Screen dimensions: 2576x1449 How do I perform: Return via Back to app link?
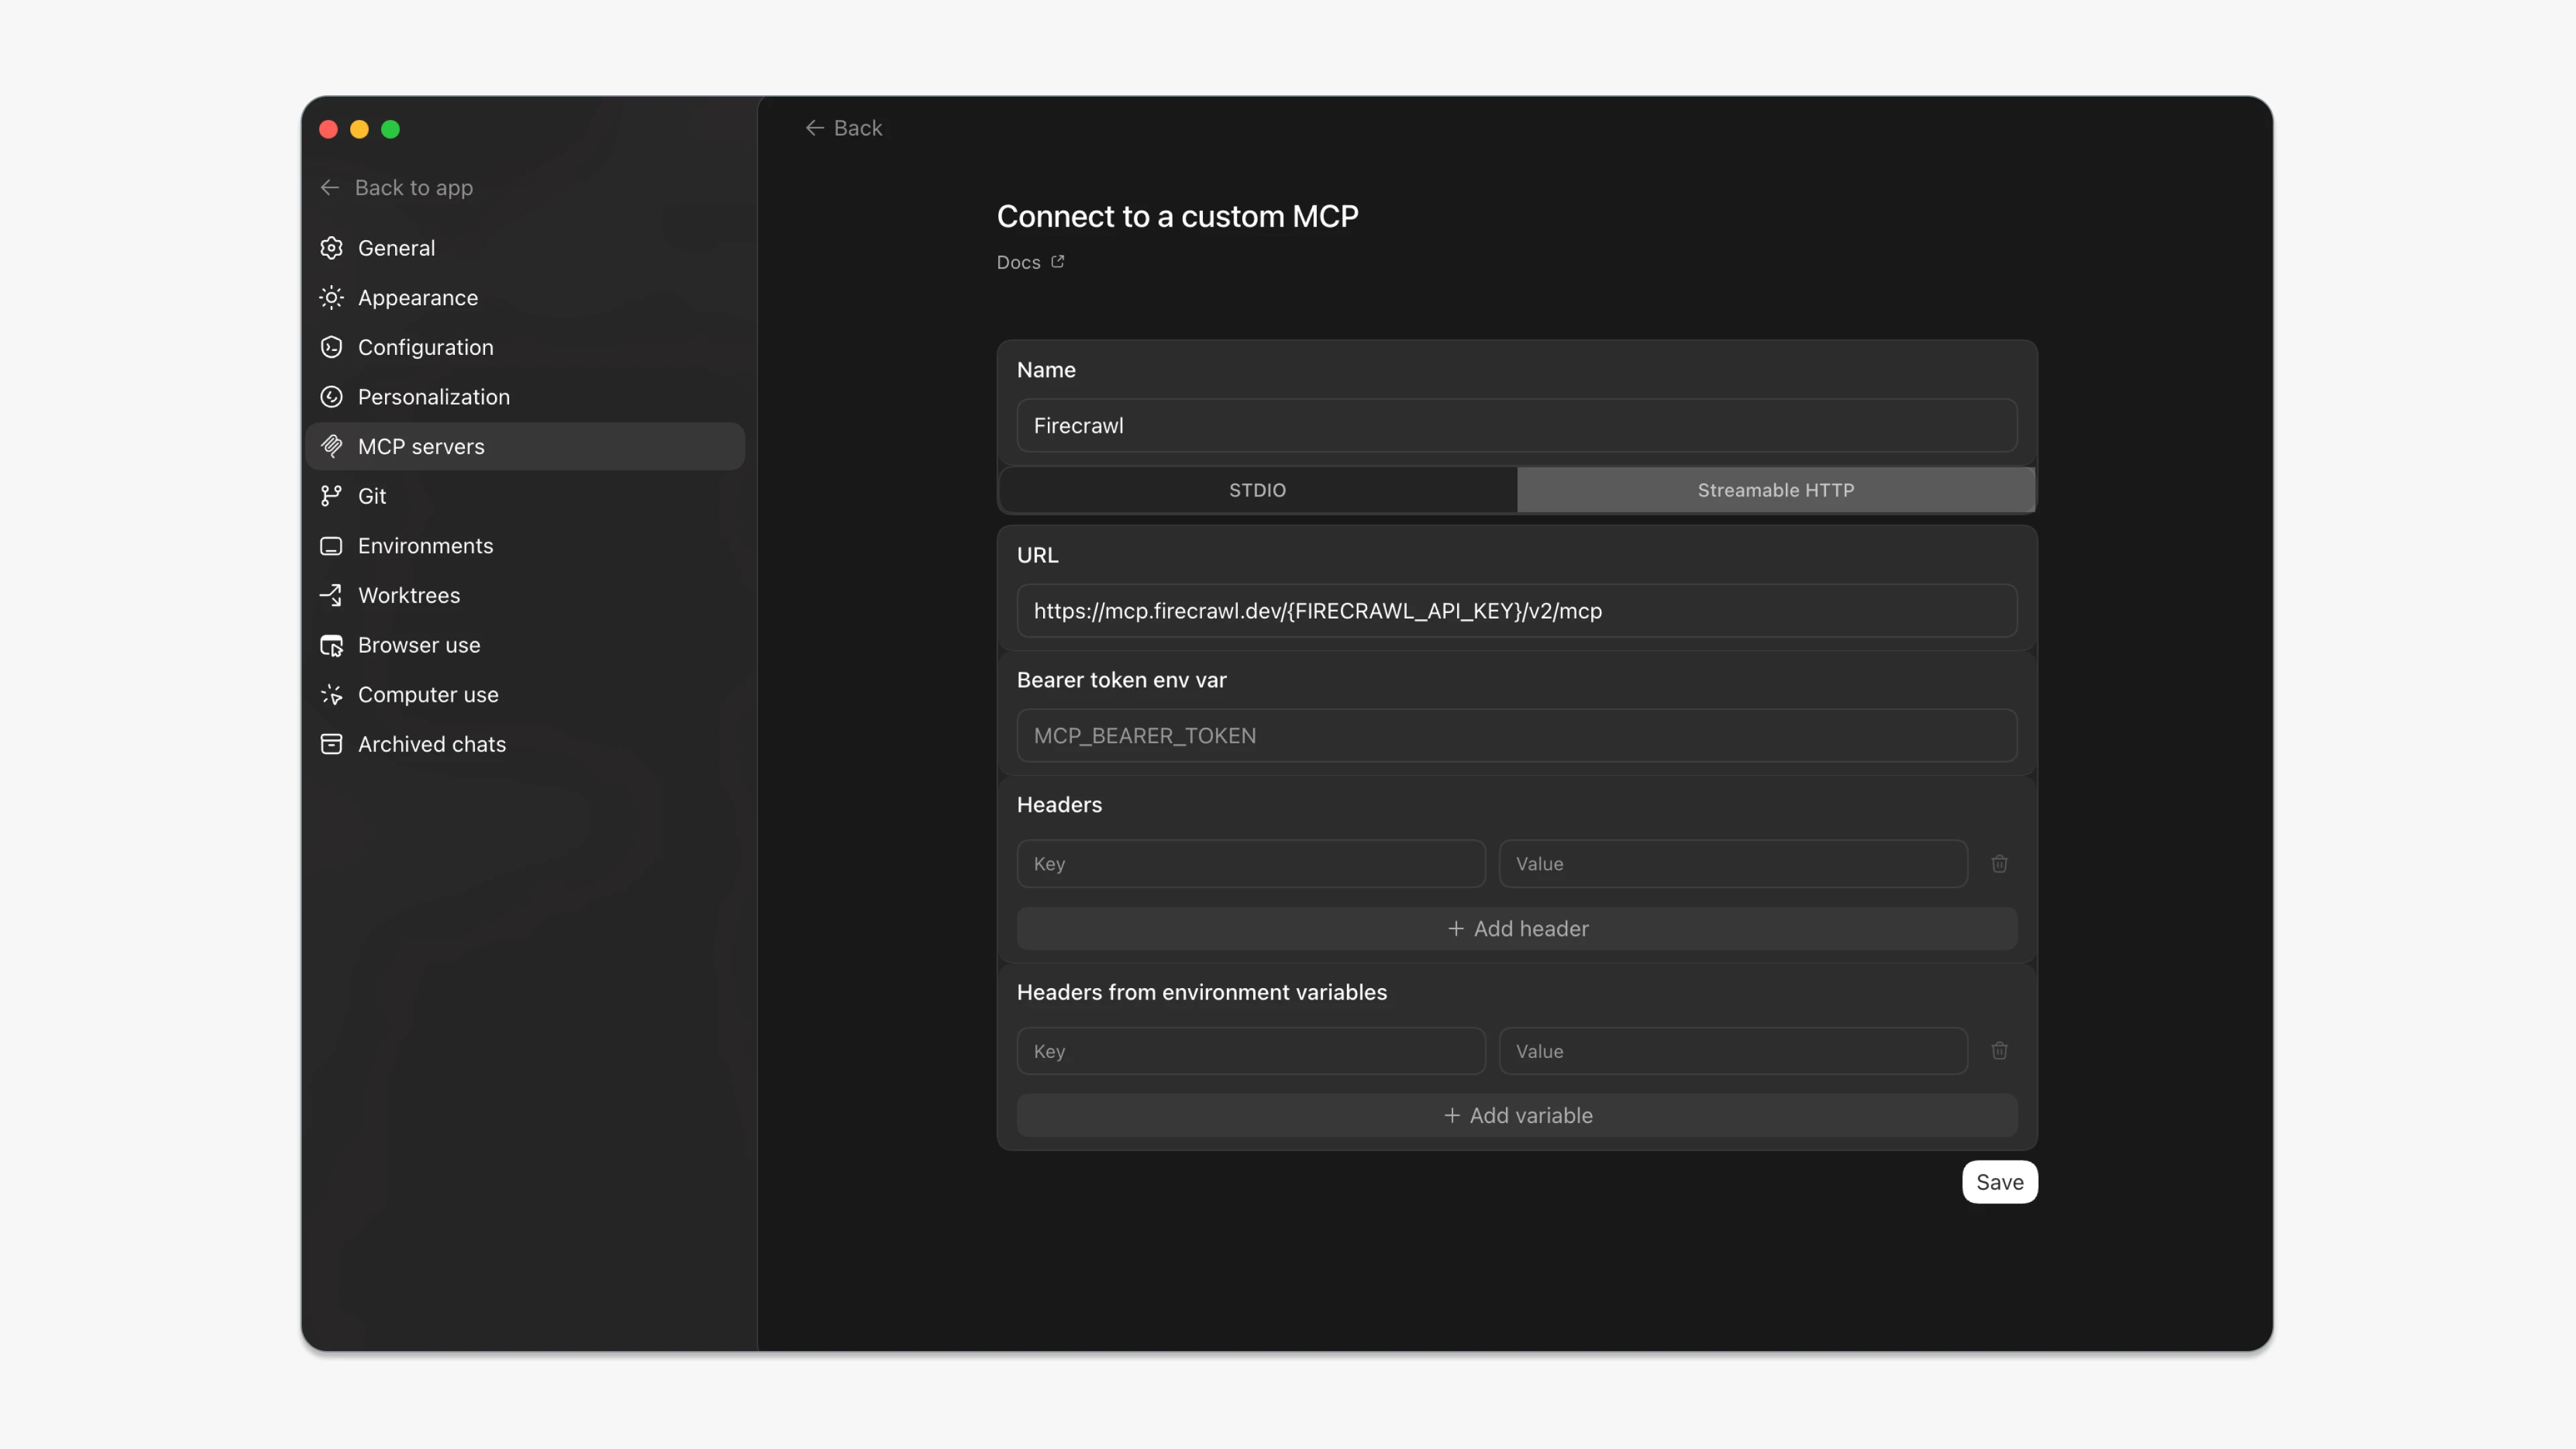click(397, 188)
